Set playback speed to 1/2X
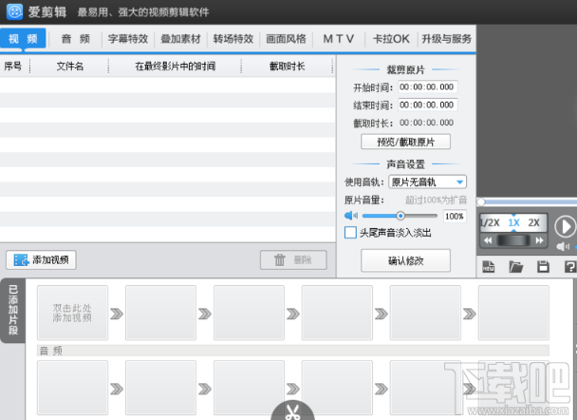The width and height of the screenshot is (577, 420). [490, 222]
